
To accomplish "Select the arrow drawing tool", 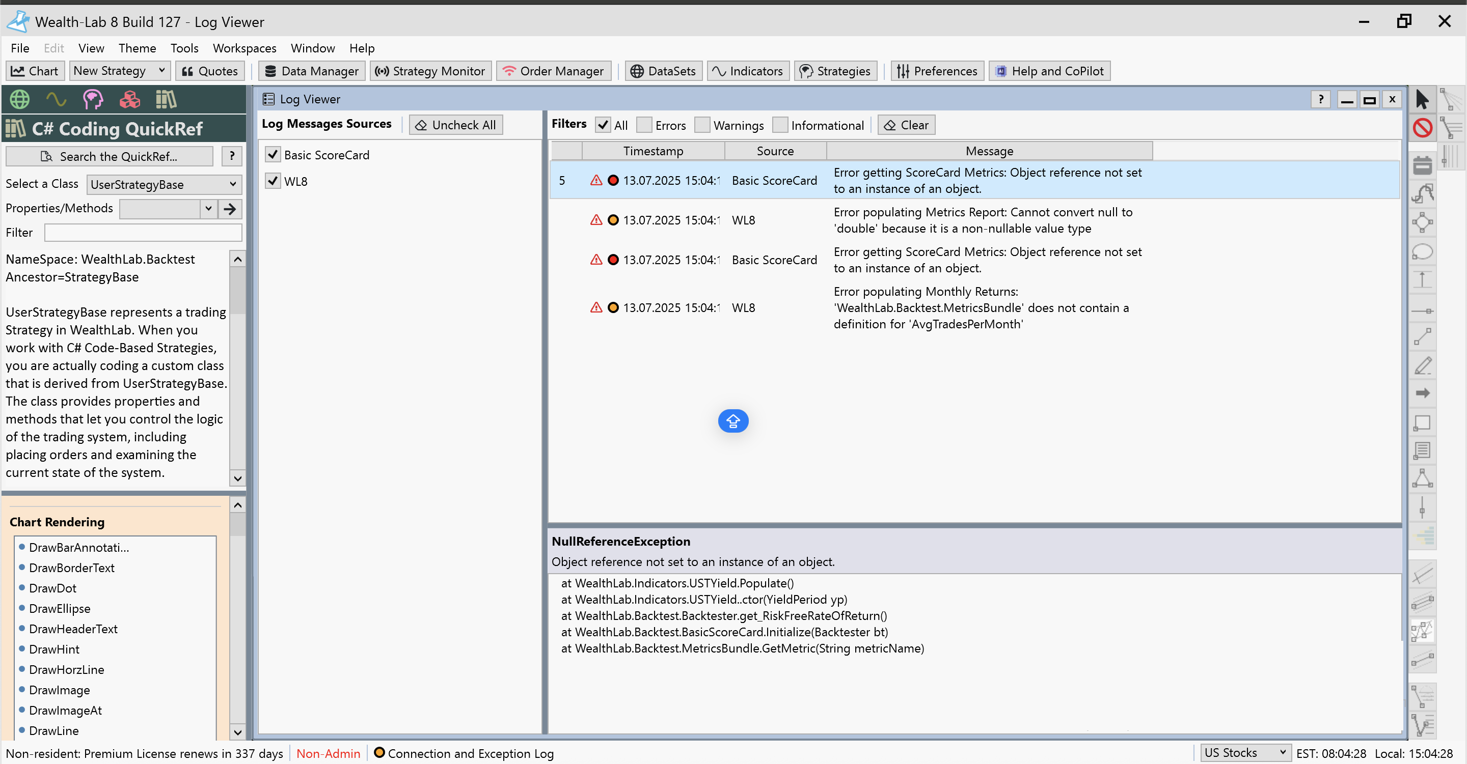I will coord(1422,393).
